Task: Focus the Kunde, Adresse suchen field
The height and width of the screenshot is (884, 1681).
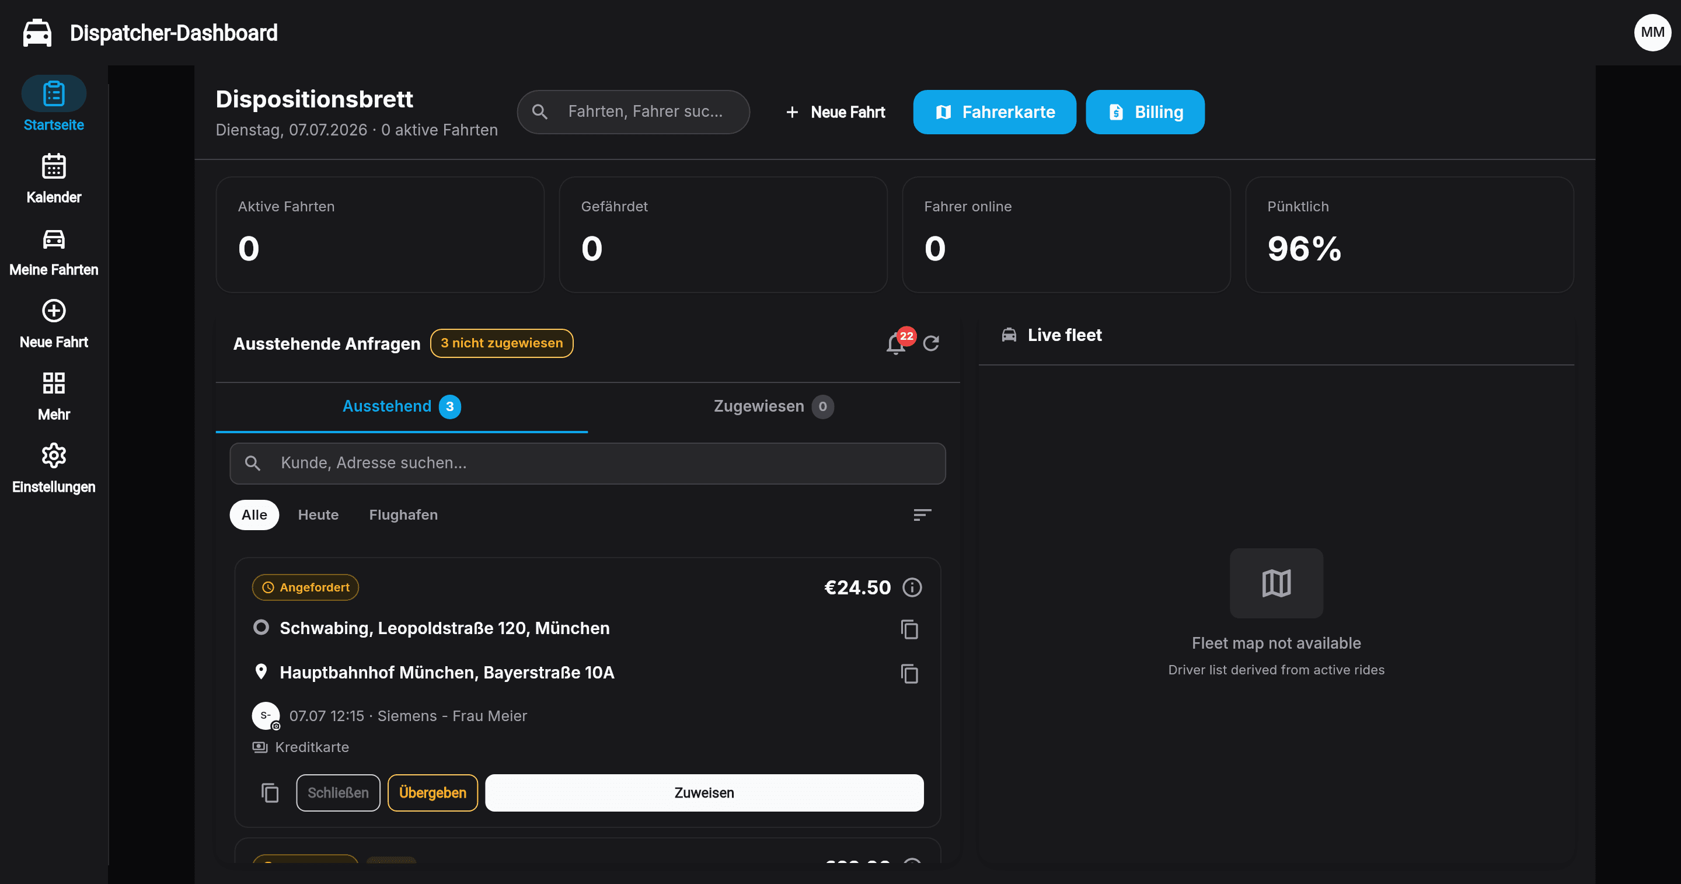Action: [x=587, y=464]
